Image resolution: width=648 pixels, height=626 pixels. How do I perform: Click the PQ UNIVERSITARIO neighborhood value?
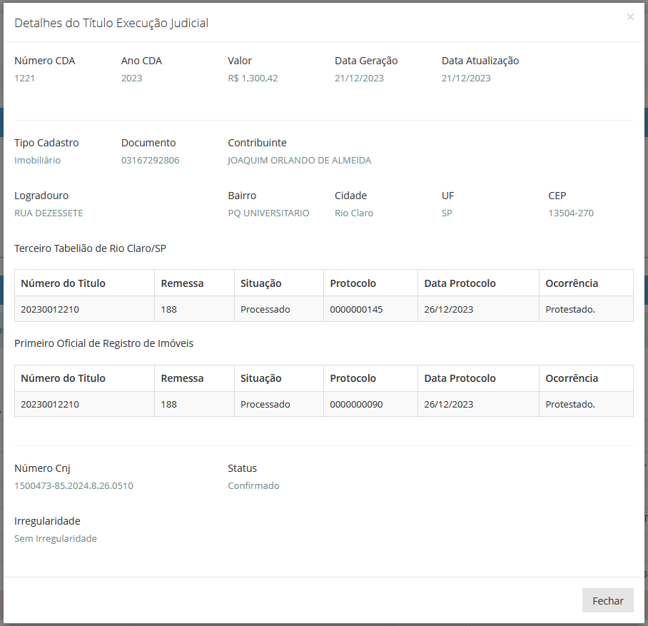(268, 213)
